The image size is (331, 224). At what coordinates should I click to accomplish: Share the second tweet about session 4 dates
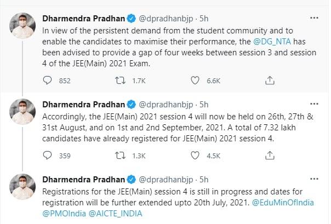pyautogui.click(x=270, y=155)
